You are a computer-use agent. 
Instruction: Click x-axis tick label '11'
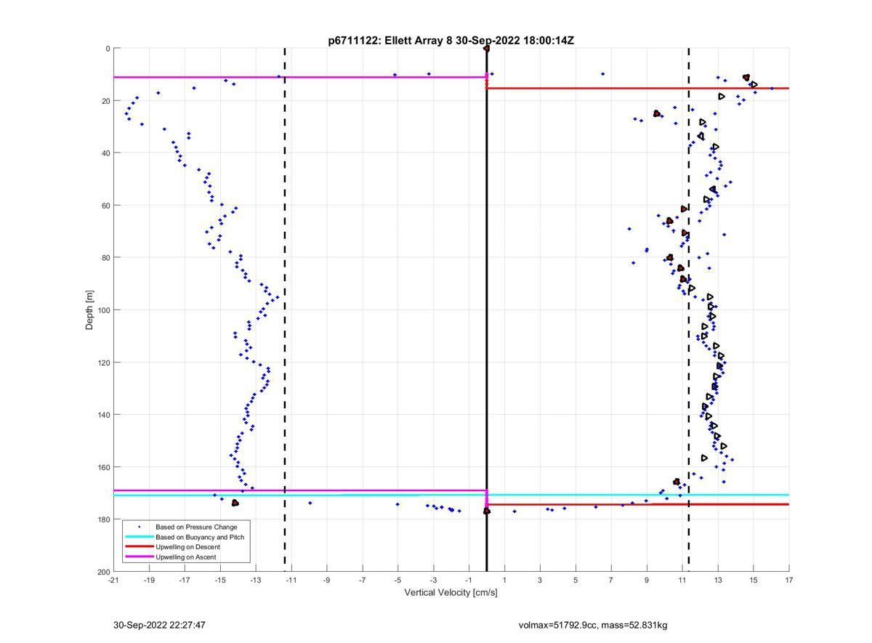tap(682, 580)
